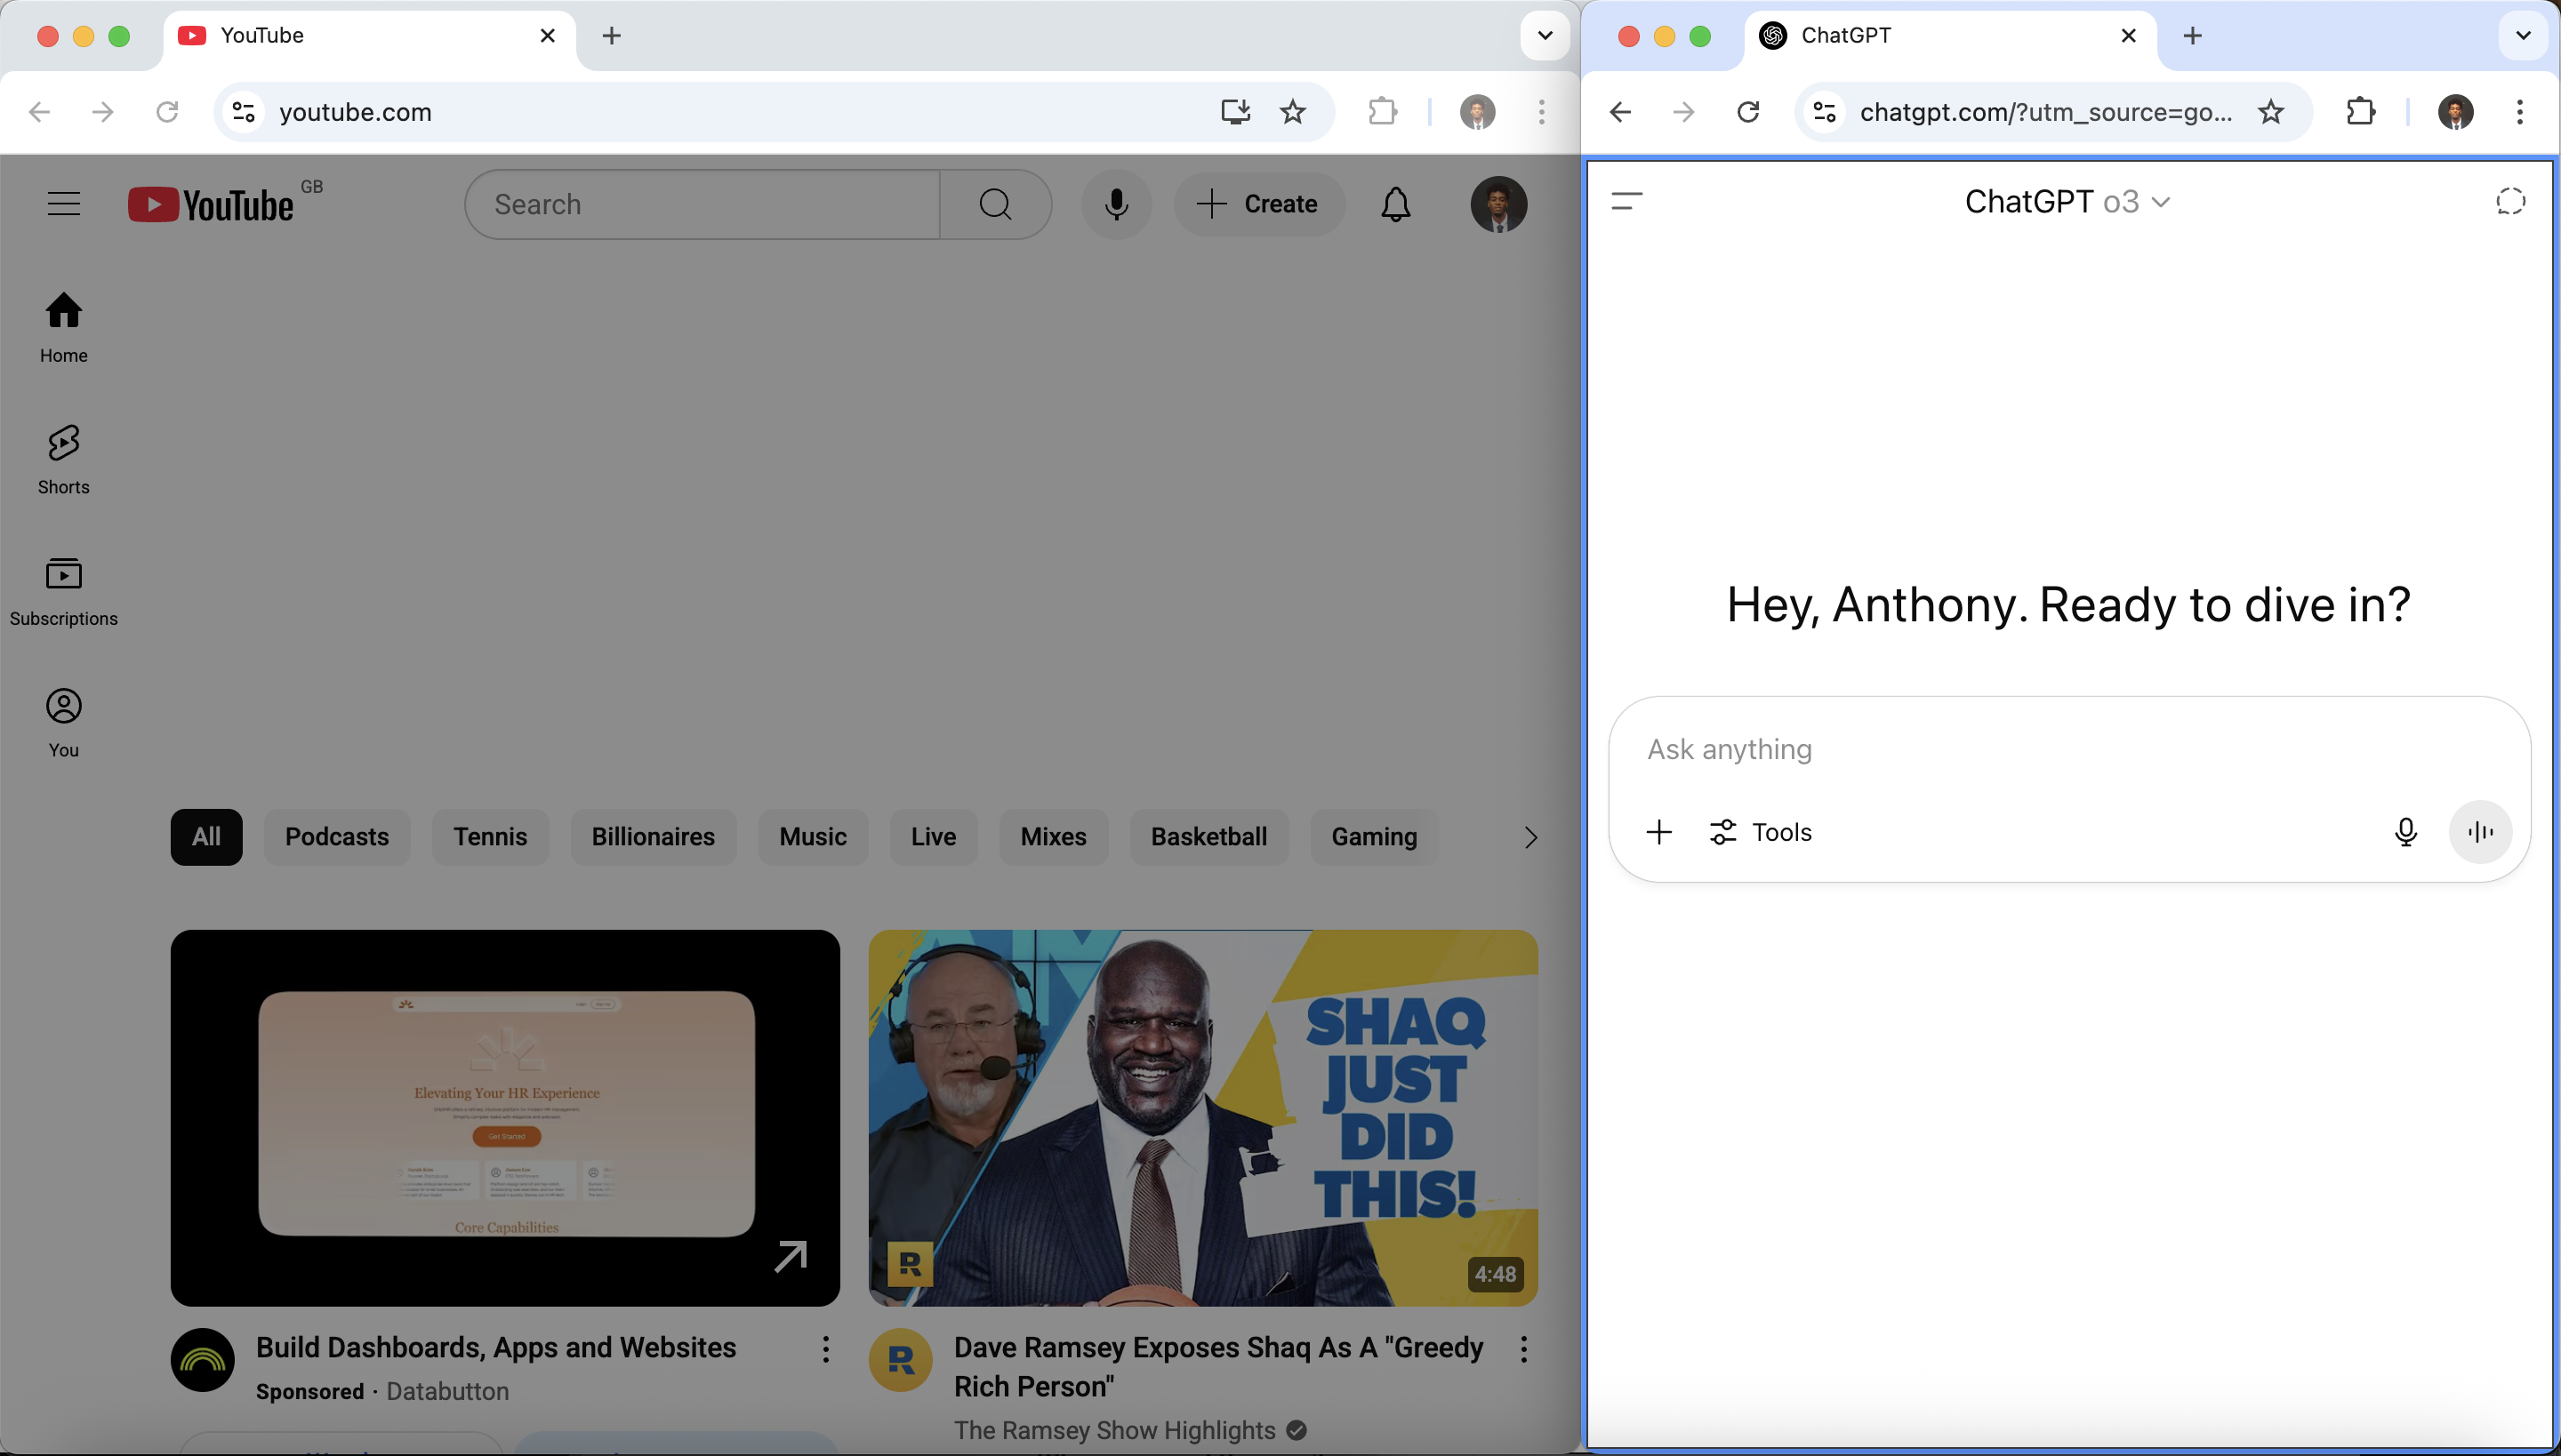Viewport: 2561px width, 1456px height.
Task: Open Chrome profile avatar in ChatGPT window
Action: tap(2455, 111)
